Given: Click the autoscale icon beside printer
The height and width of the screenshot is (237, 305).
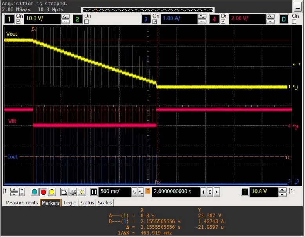Looking at the screenshot, I should click(64, 192).
